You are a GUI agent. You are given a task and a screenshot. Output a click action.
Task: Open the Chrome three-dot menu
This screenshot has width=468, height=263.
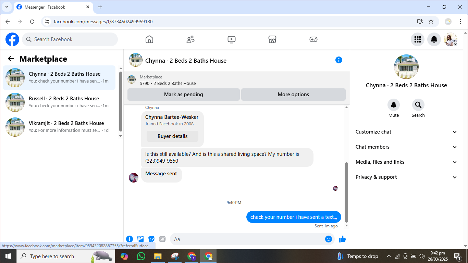coord(460,22)
